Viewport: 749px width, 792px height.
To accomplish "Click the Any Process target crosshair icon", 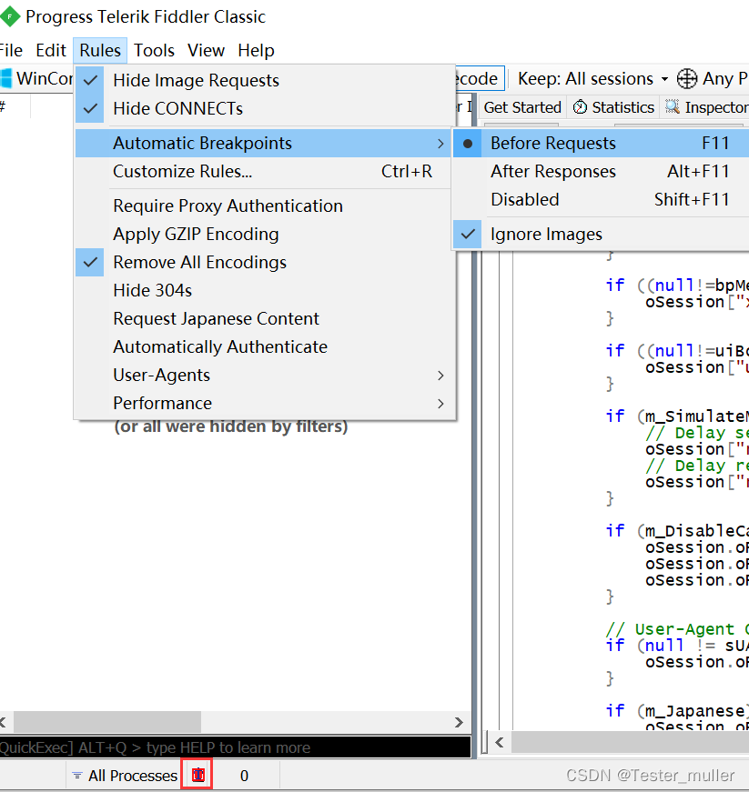I will (687, 79).
